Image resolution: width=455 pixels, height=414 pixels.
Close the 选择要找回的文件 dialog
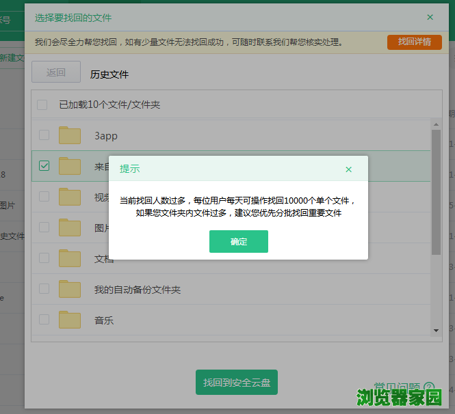pos(430,17)
